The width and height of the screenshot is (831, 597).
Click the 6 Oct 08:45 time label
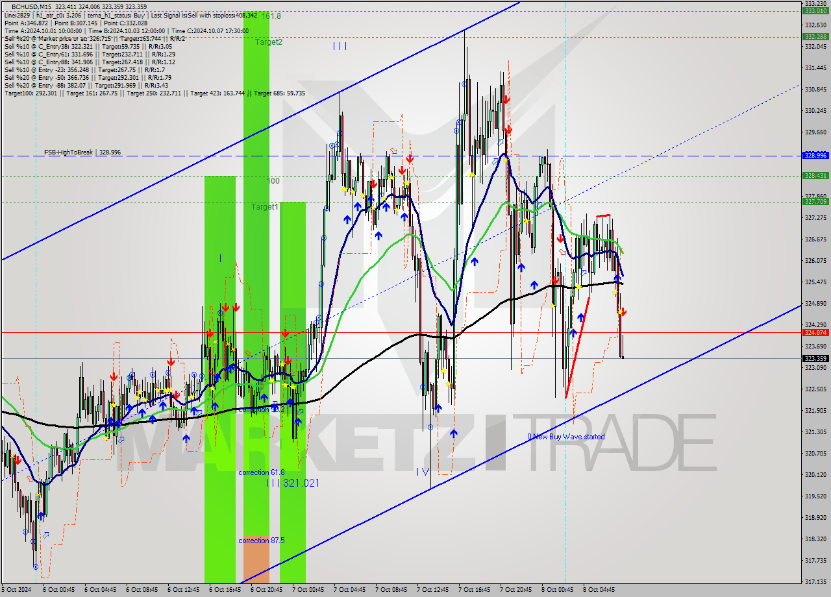142,590
